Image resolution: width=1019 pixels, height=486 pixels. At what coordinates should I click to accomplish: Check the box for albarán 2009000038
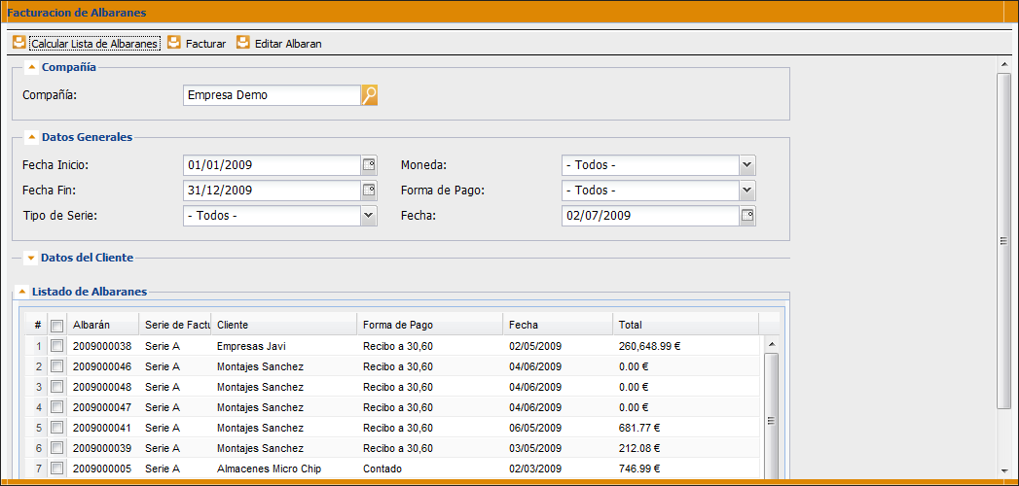(x=56, y=346)
